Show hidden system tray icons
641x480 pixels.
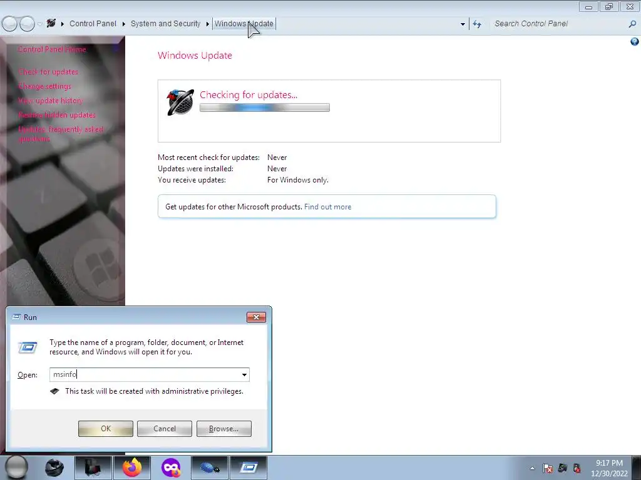[x=532, y=468]
